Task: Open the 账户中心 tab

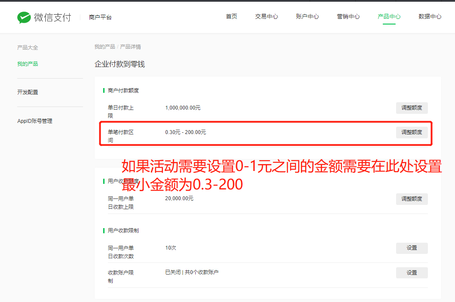Action: [307, 16]
